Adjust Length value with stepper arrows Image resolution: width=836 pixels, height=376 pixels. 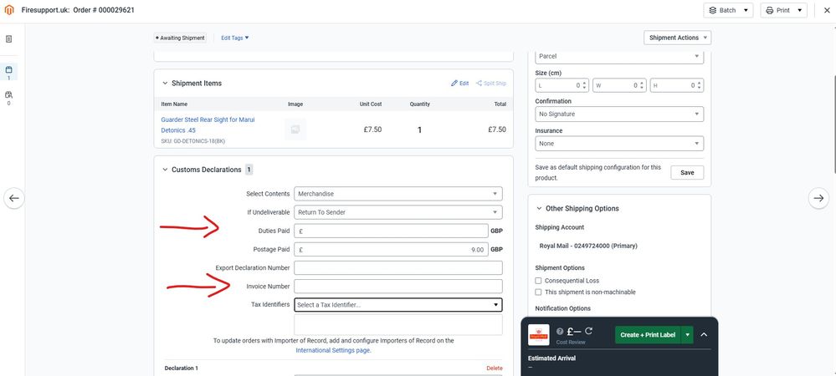(585, 85)
